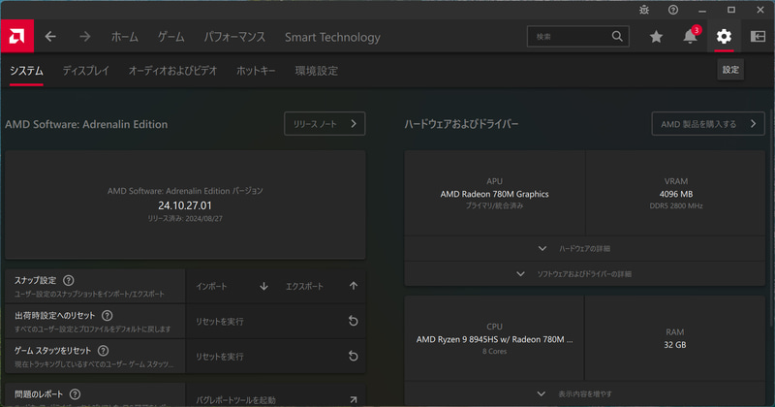Open the パフォーマンス menu

(x=234, y=37)
